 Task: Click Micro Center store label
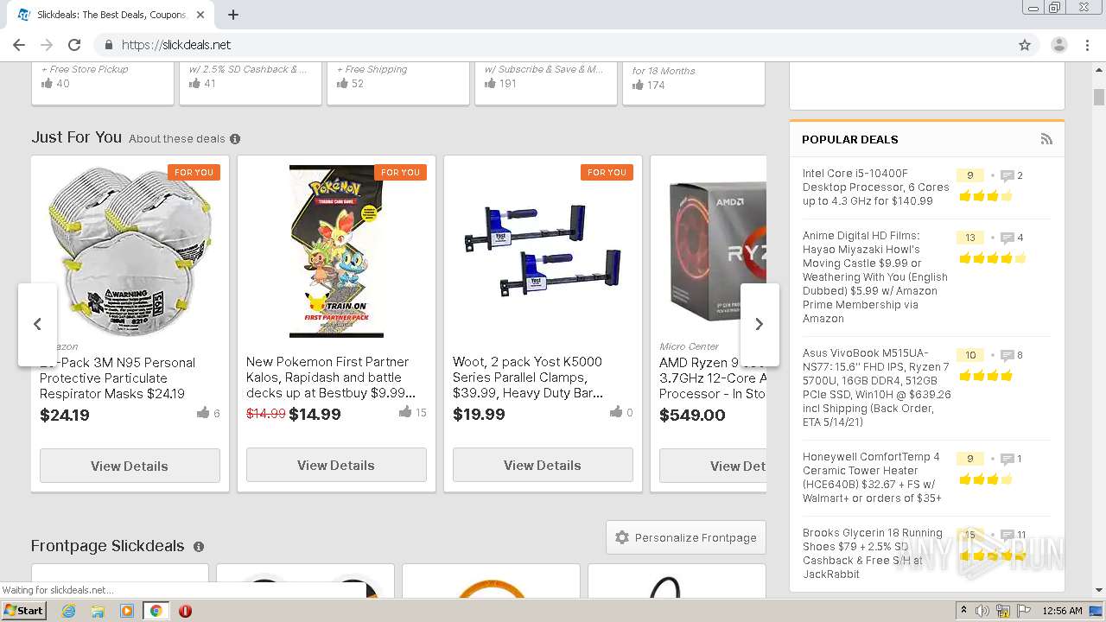689,346
